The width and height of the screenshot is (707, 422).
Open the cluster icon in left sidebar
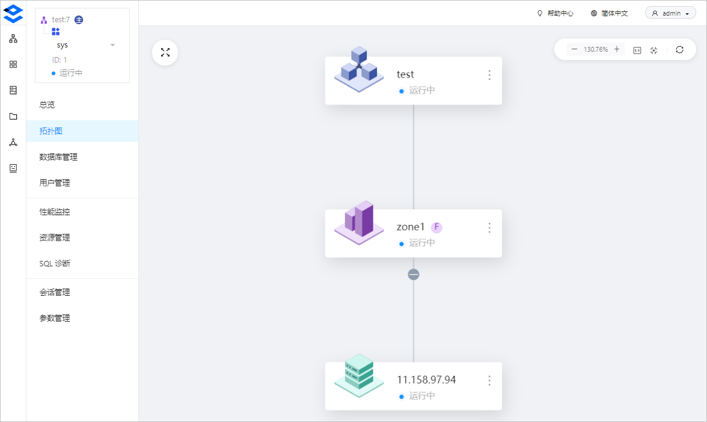click(x=13, y=38)
